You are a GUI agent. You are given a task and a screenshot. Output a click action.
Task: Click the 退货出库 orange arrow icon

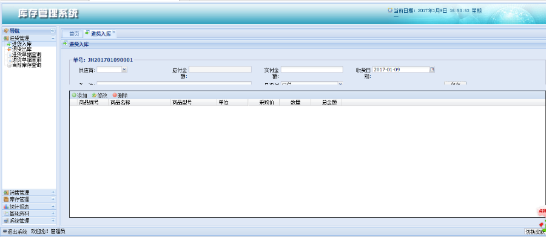[x=9, y=49]
